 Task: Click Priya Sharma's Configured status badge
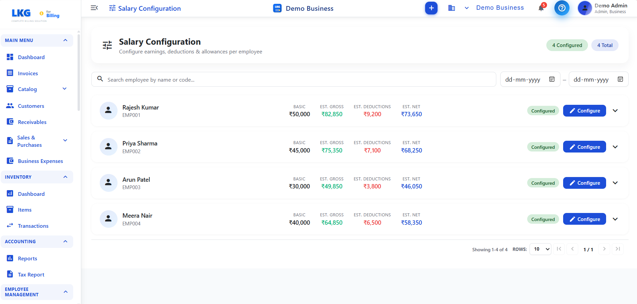click(x=543, y=147)
